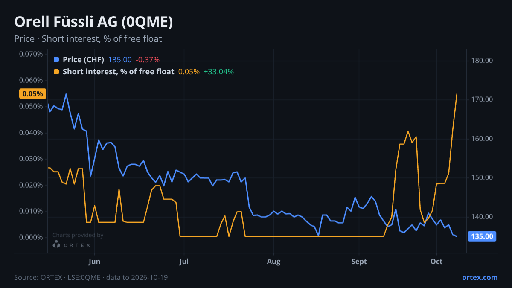
Task: Click the 0.020% left axis label
Action: (x=31, y=185)
